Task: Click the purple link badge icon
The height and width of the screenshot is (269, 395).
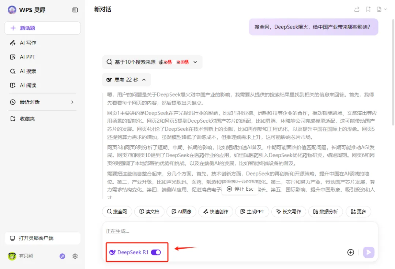Action: point(62,256)
